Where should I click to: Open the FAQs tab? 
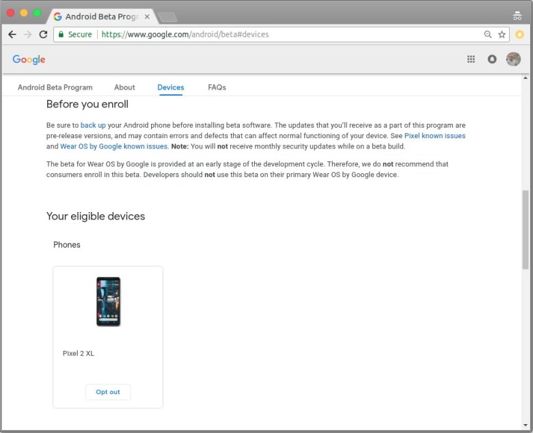(x=217, y=88)
